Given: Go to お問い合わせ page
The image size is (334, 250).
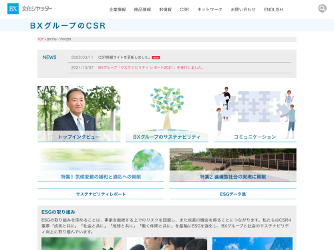Looking at the screenshot, I should click(x=243, y=9).
